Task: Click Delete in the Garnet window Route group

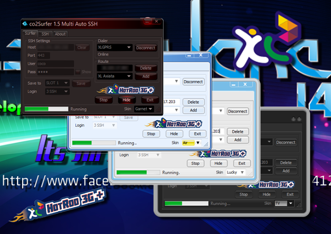Action: tap(146, 68)
